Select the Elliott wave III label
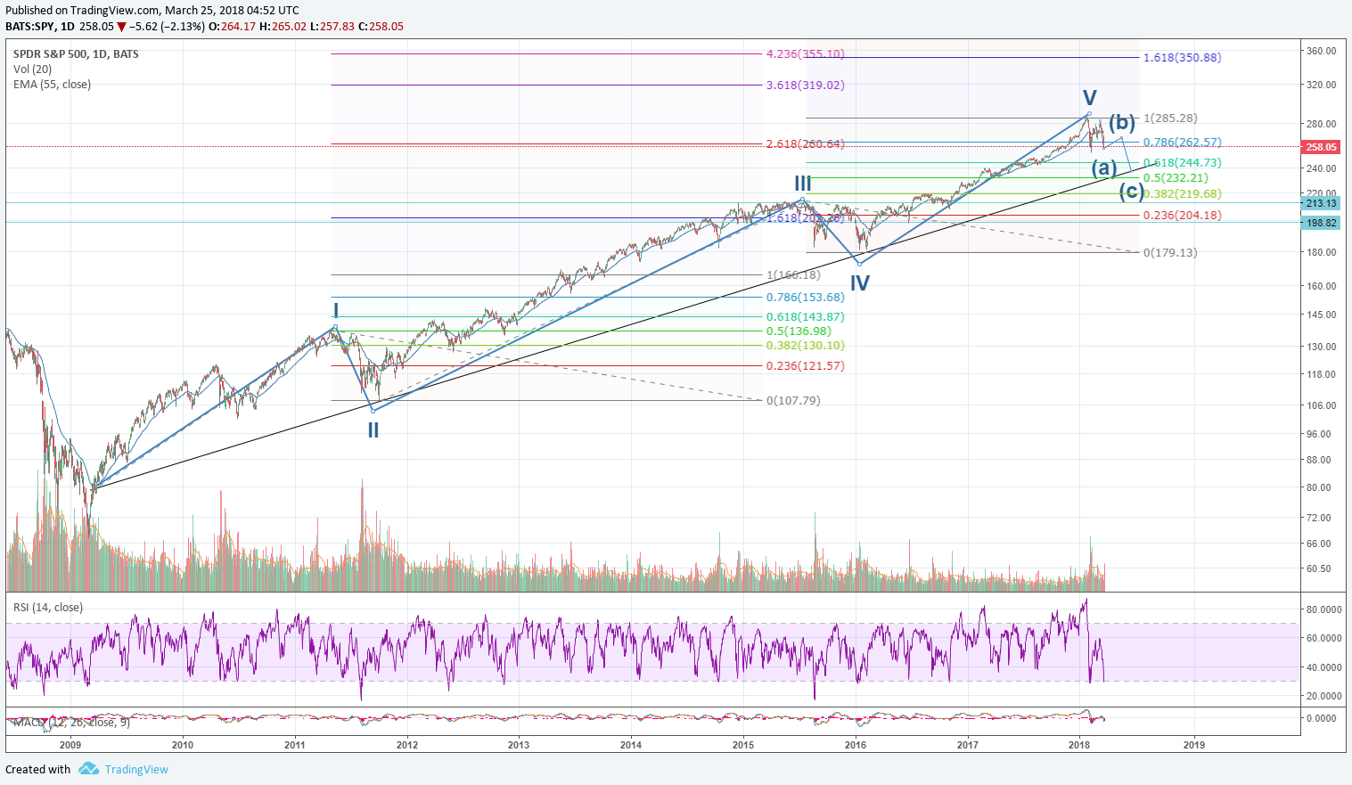 (x=803, y=184)
